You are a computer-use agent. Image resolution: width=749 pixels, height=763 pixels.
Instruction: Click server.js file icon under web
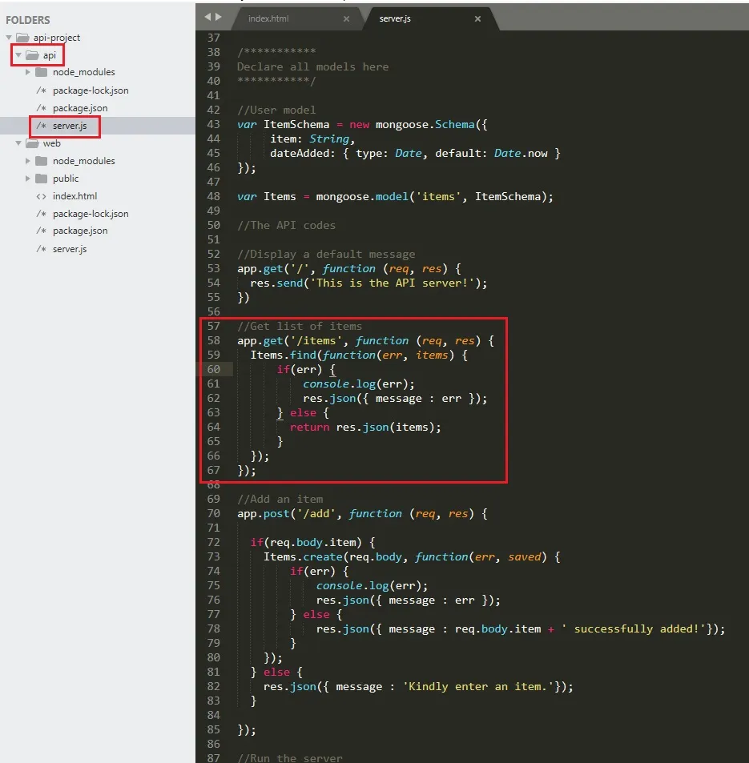click(42, 249)
